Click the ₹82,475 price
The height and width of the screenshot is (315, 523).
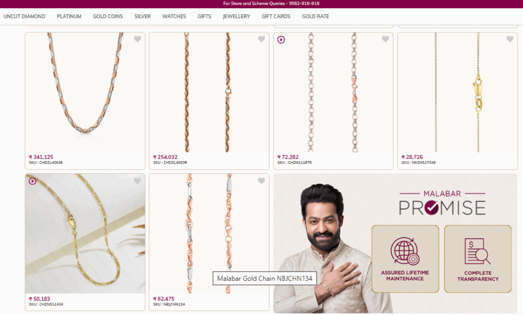tap(164, 299)
